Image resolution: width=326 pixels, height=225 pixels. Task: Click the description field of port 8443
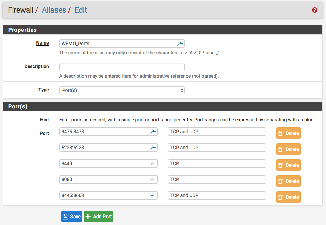coord(217,163)
